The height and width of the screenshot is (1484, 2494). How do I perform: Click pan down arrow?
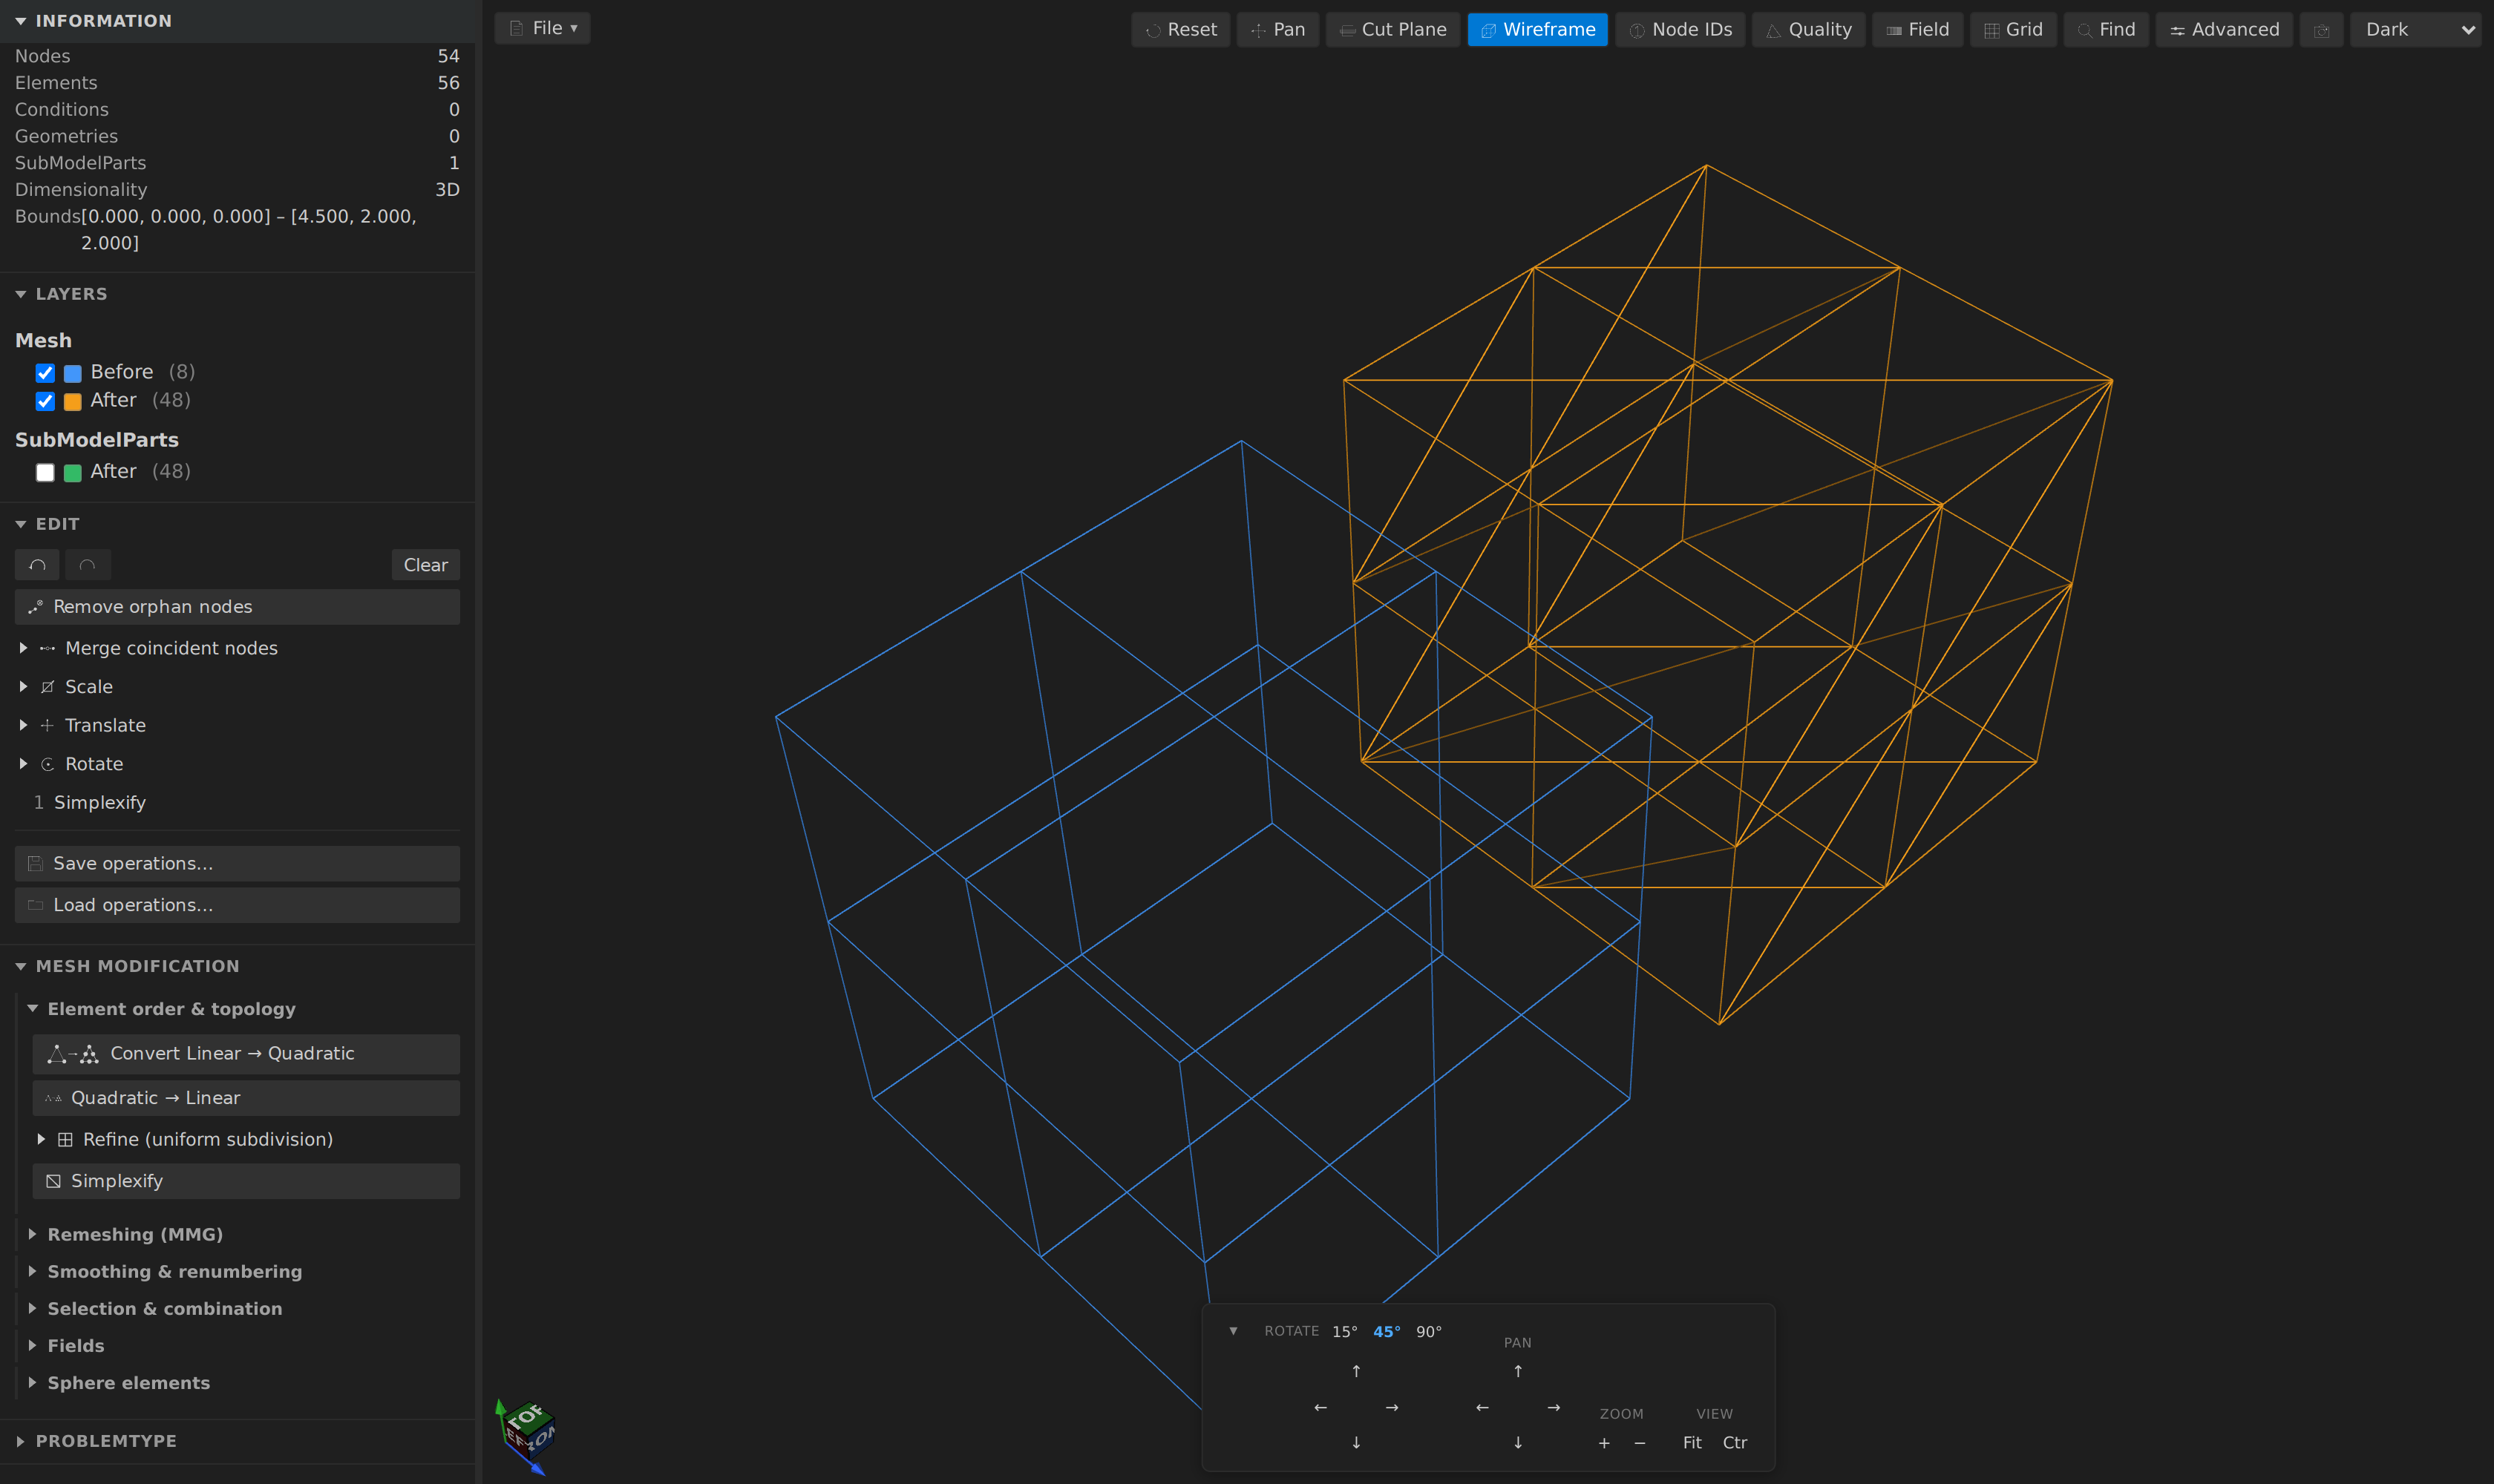1518,1442
